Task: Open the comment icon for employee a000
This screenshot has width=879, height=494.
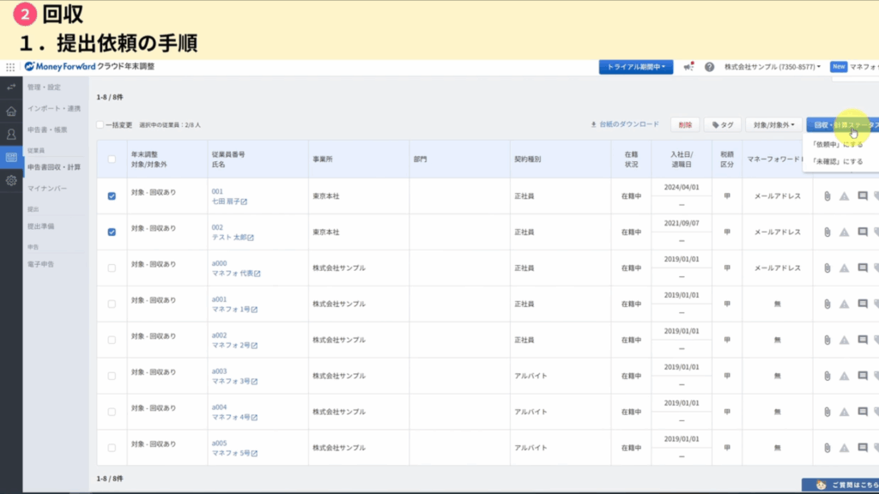Action: 863,268
